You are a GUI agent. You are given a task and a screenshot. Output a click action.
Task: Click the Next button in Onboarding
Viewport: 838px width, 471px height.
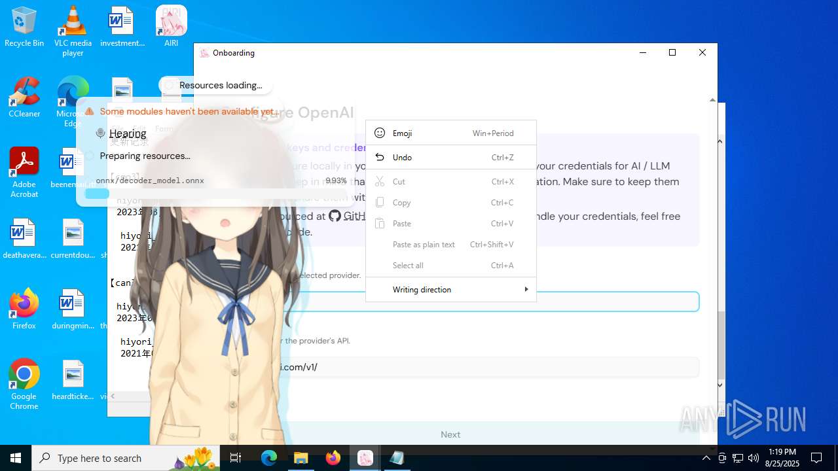pyautogui.click(x=450, y=434)
